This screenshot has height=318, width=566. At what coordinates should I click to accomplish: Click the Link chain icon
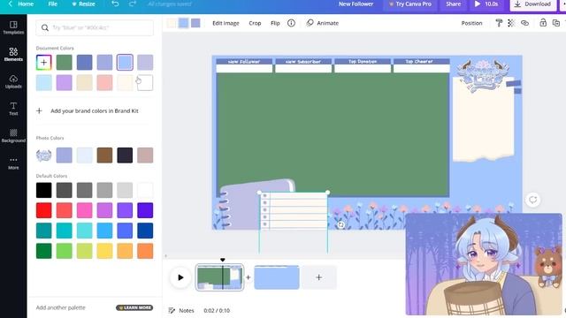[524, 23]
